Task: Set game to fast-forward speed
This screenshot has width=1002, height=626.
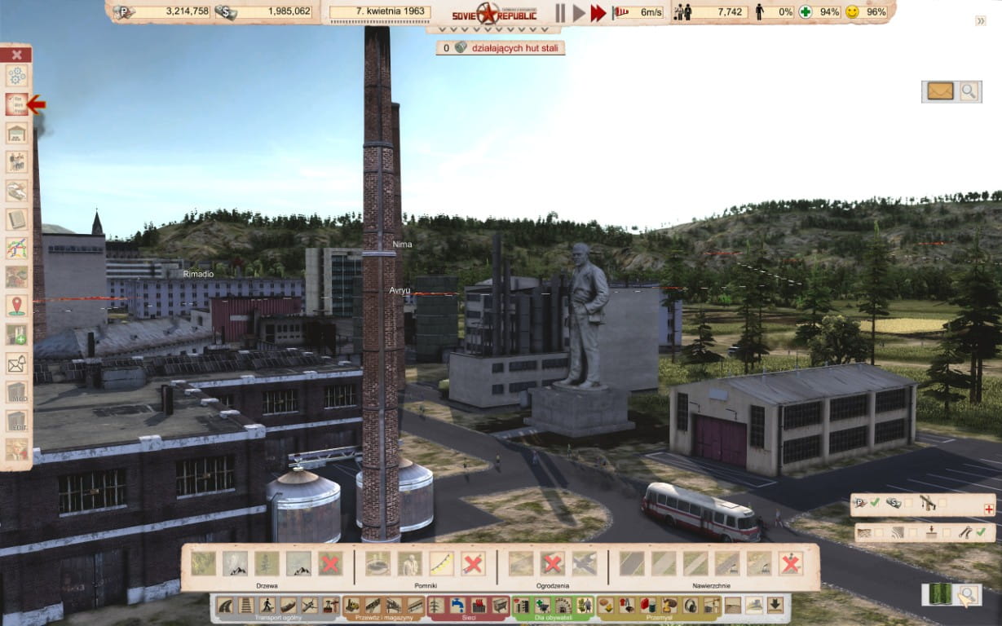Action: (598, 12)
